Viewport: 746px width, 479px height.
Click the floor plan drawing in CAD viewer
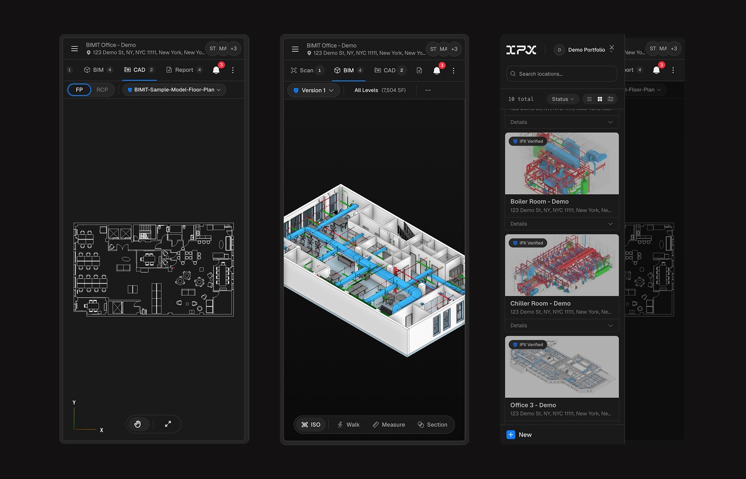tap(153, 269)
